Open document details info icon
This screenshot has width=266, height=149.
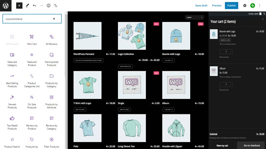pyautogui.click(x=48, y=6)
